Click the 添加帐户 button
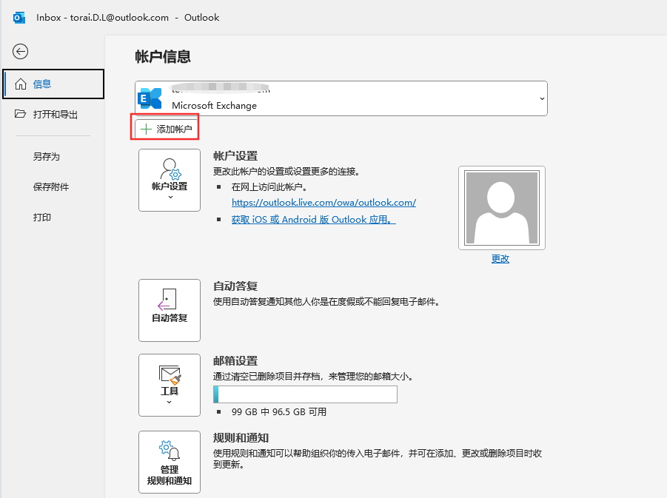This screenshot has width=667, height=498. 166,129
